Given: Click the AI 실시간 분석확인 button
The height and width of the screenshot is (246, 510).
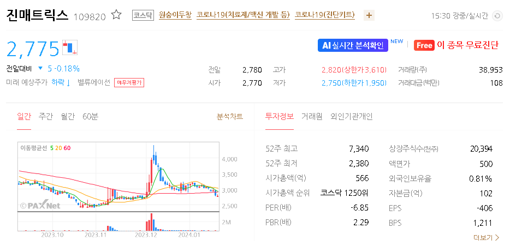Looking at the screenshot, I should pos(353,45).
